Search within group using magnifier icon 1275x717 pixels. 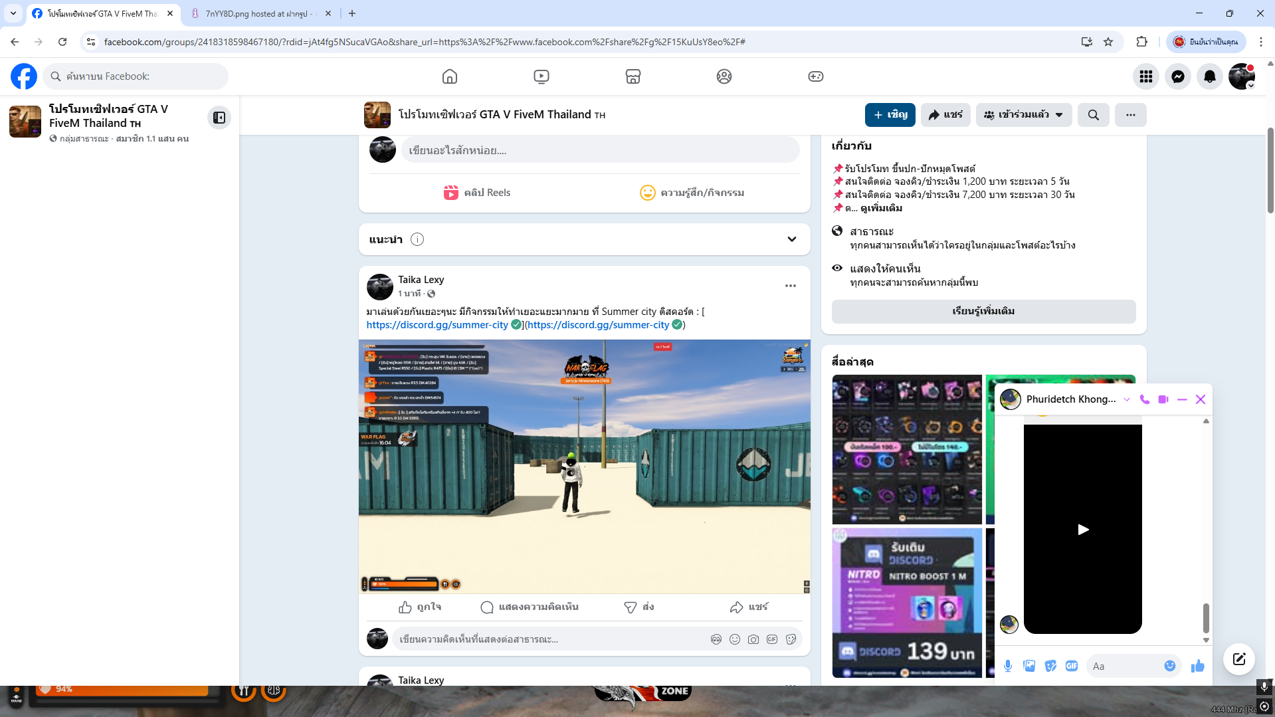click(x=1093, y=115)
